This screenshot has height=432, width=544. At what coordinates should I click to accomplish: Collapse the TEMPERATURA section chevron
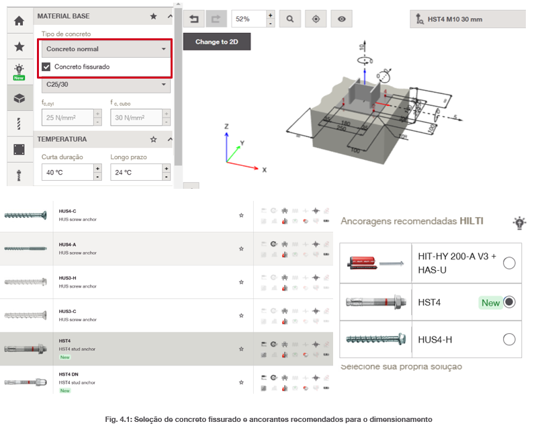tap(170, 139)
